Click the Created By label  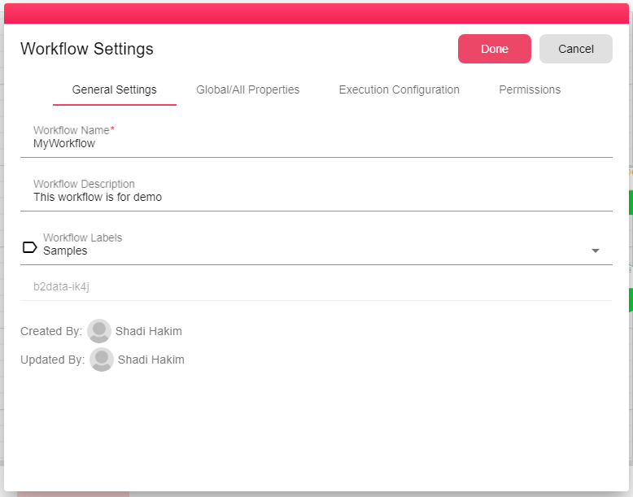click(51, 331)
